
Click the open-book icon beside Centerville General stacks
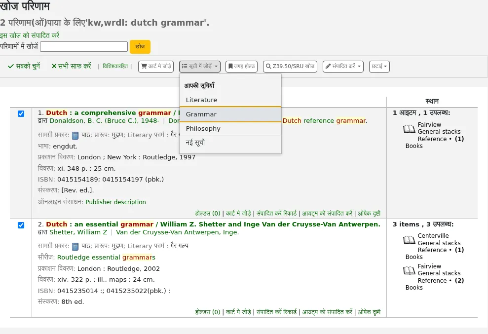coord(409,240)
